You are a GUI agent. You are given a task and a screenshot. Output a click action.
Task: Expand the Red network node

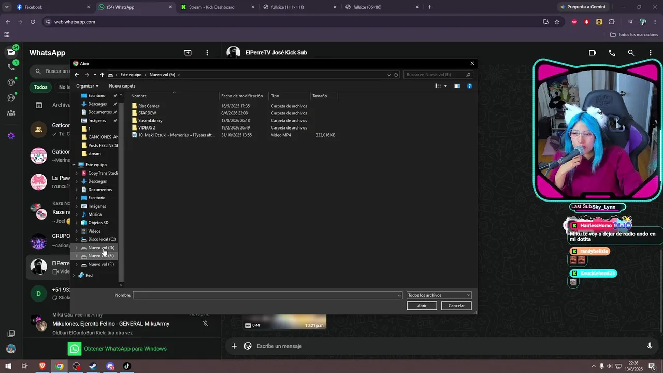[x=74, y=276]
